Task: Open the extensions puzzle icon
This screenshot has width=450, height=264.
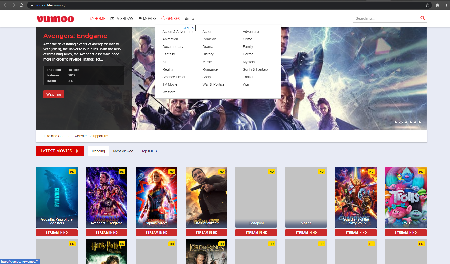Action: tap(437, 5)
